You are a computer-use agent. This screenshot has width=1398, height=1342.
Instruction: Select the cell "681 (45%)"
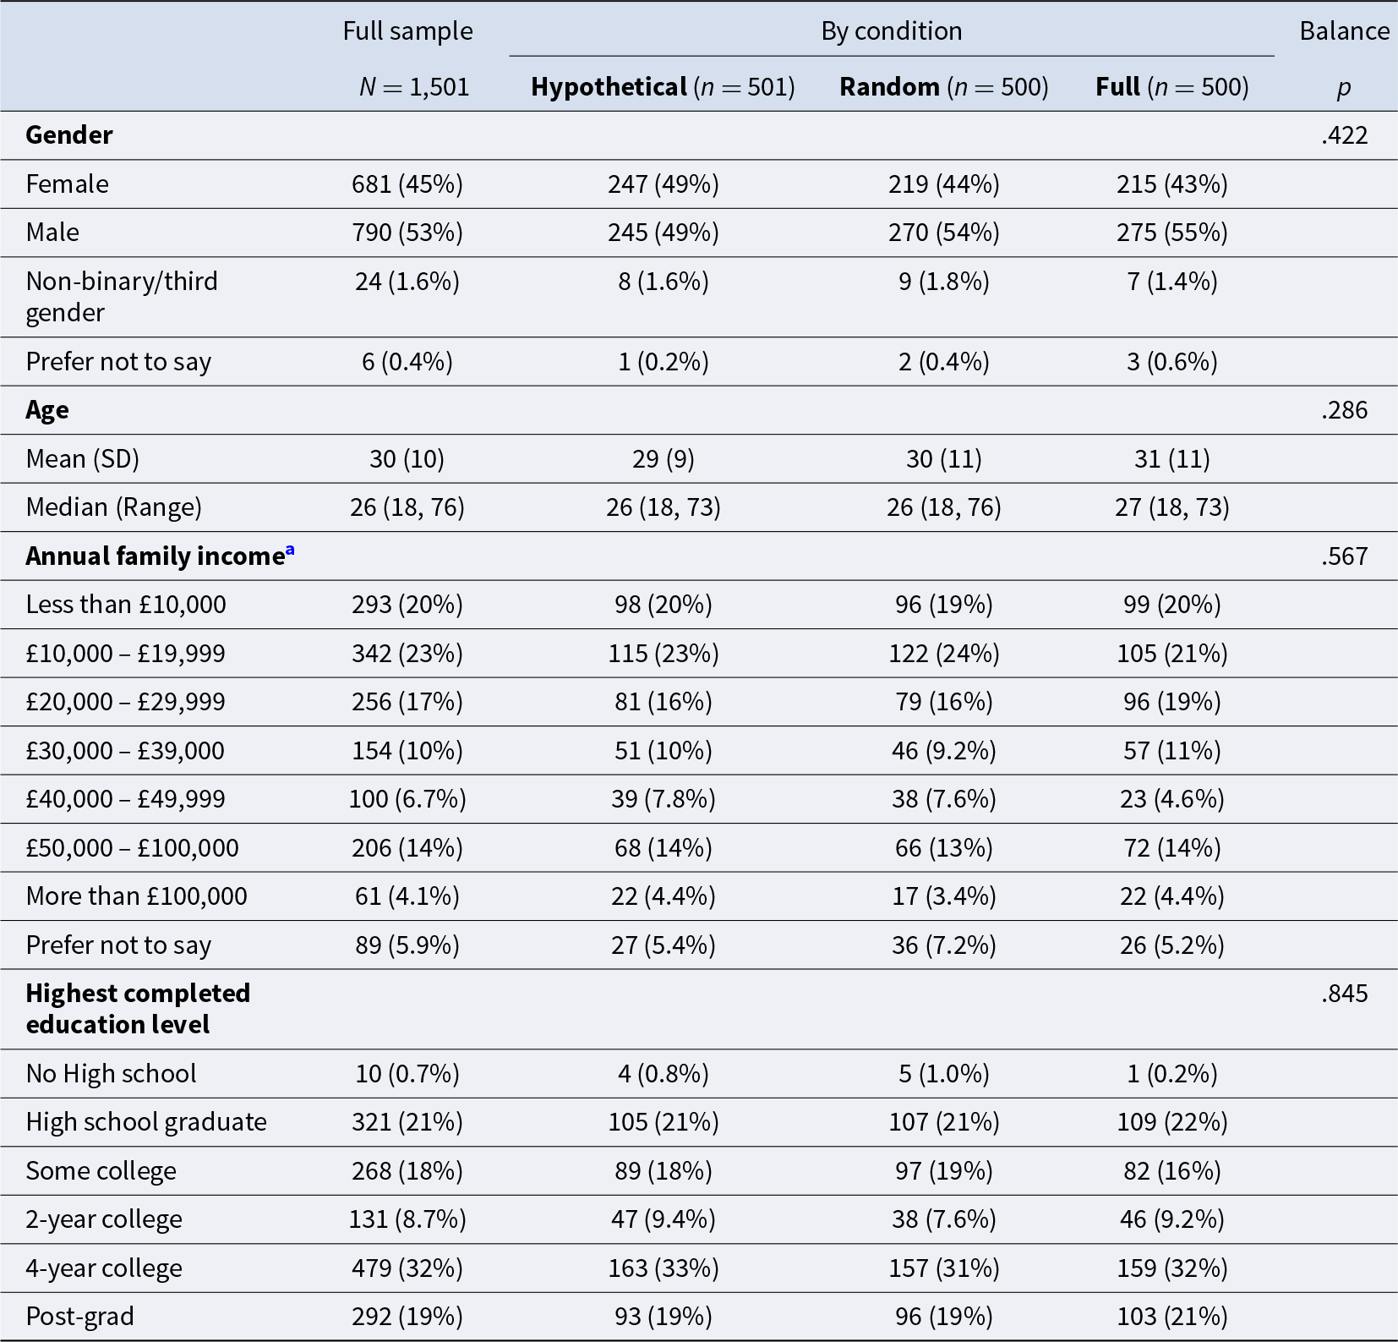coord(407,184)
